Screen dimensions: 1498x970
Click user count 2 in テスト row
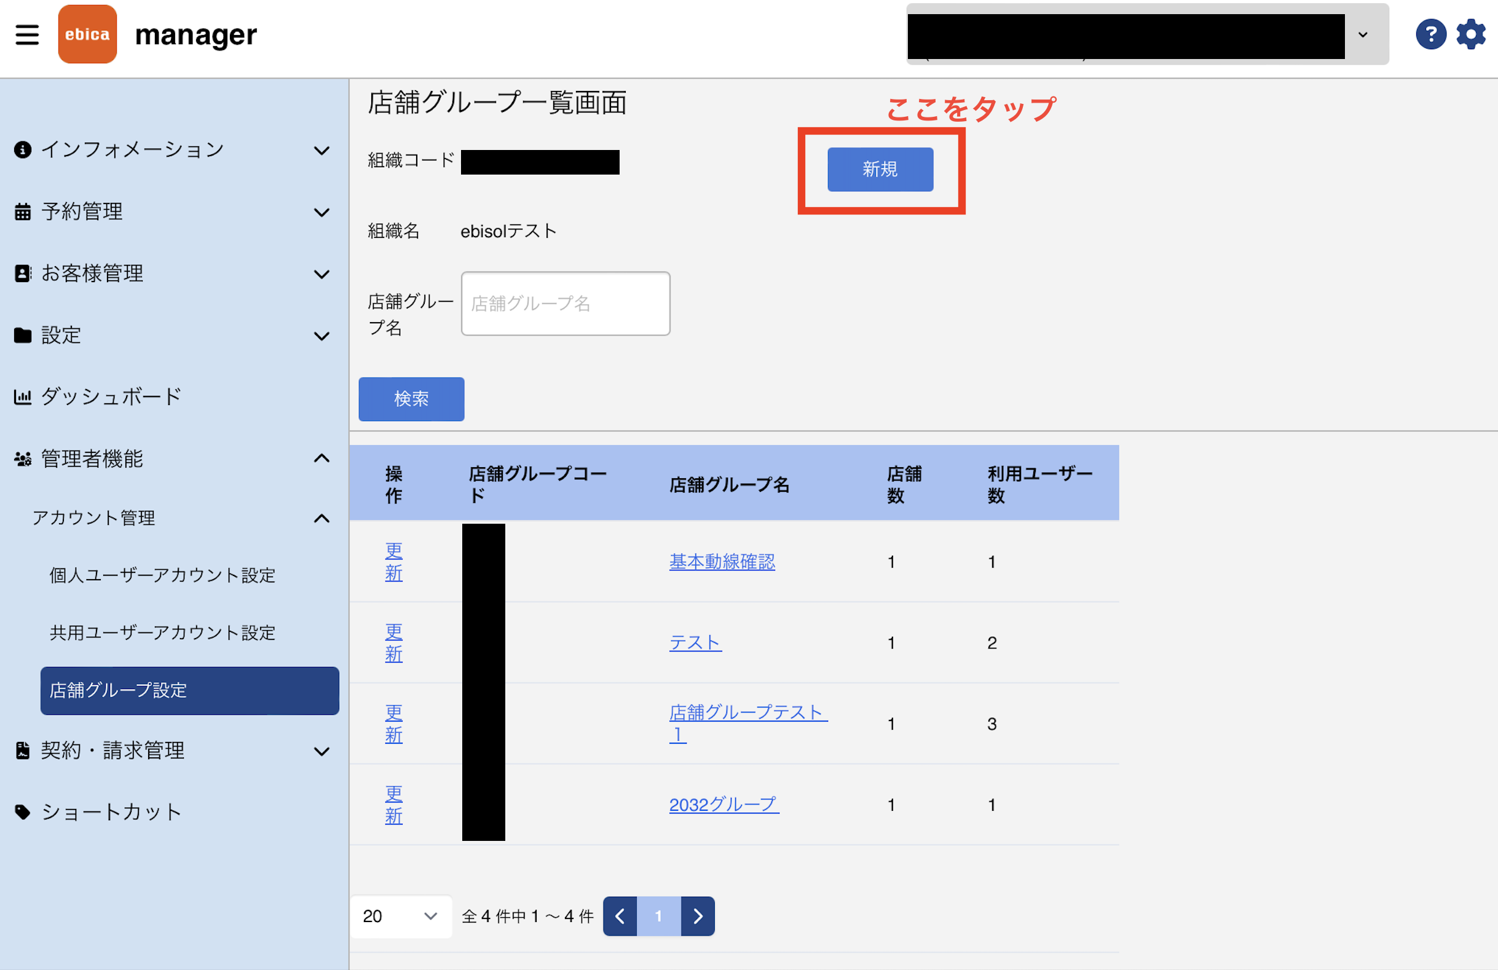click(992, 644)
